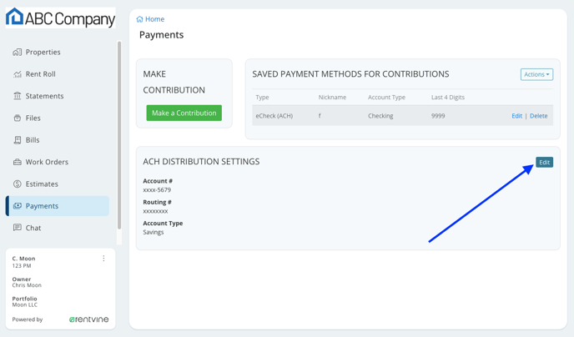Click the ABC Company logo

point(60,18)
